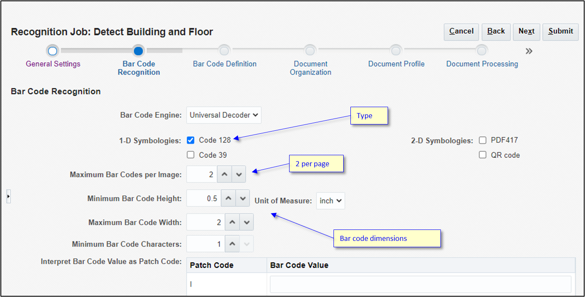Click the double-chevron icon to reveal more steps
Image resolution: width=585 pixels, height=297 pixels.
coord(529,51)
